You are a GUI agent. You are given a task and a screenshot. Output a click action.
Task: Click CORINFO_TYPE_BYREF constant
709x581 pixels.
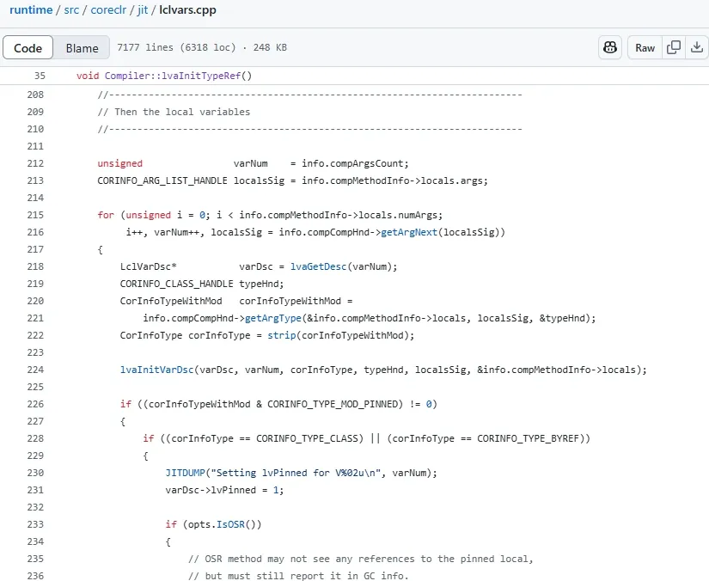coord(529,438)
